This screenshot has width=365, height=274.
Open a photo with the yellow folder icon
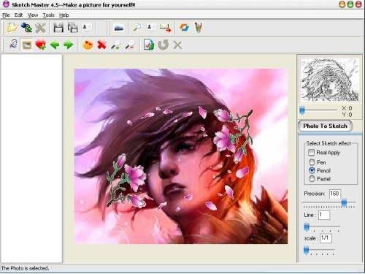point(12,28)
